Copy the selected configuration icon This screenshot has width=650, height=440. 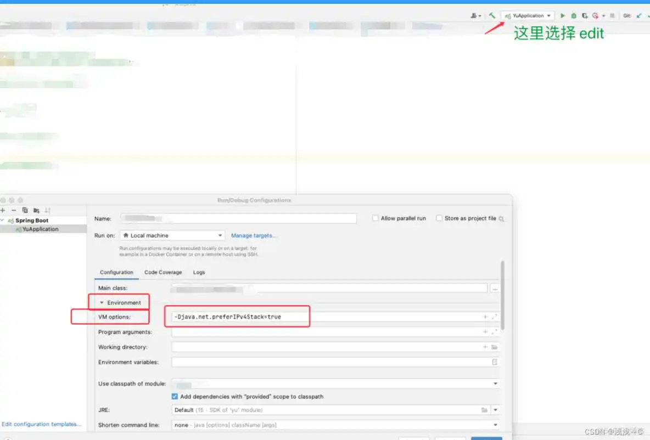point(25,211)
